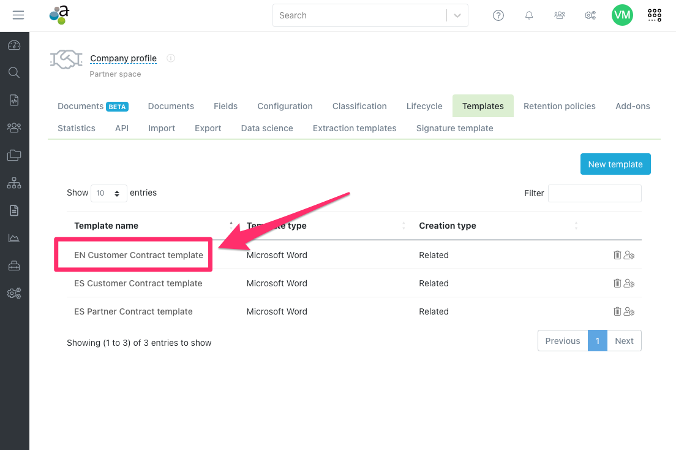Expand the Search box dropdown arrow

point(457,16)
